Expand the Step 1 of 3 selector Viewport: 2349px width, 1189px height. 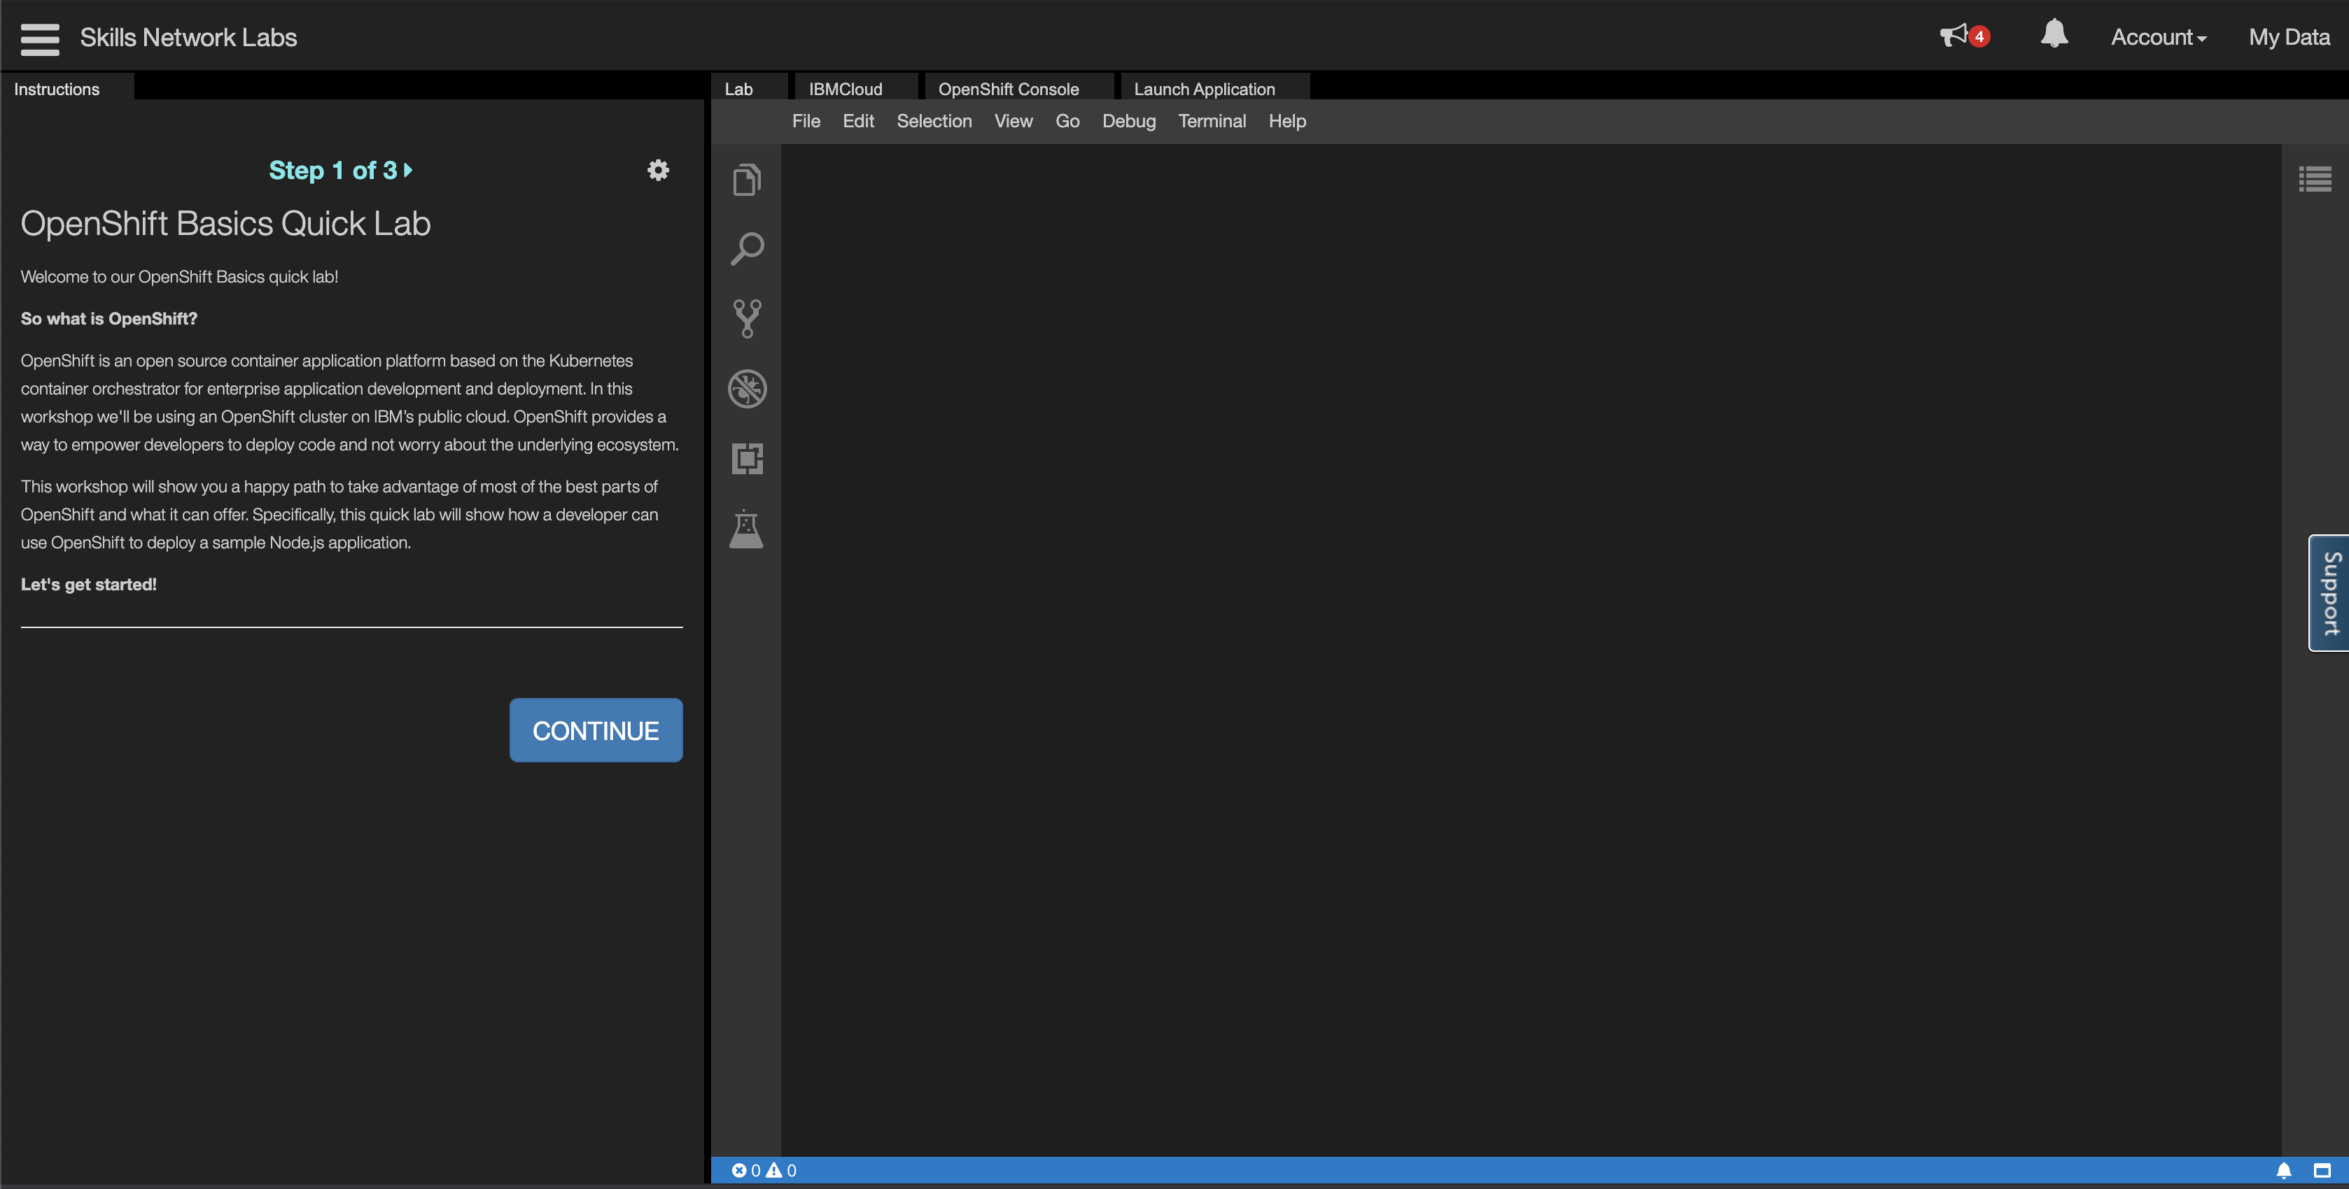click(x=340, y=171)
